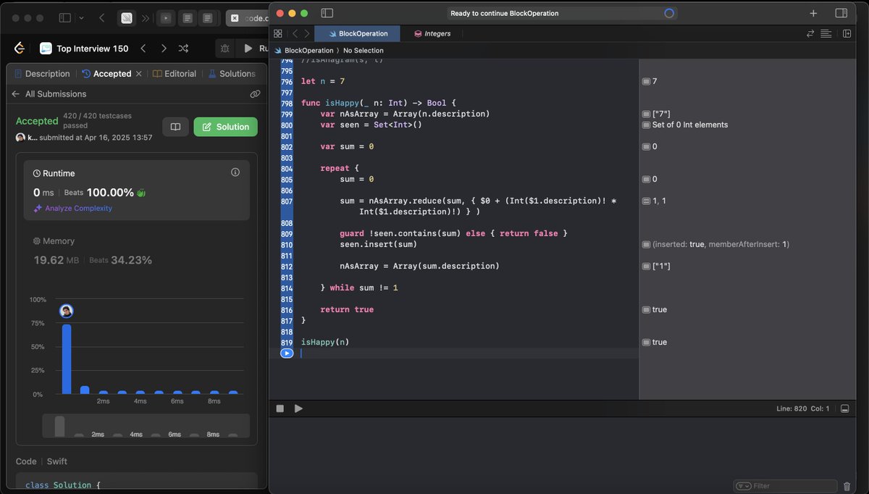This screenshot has width=869, height=494.
Task: Copy submission link with chain icon
Action: click(255, 94)
